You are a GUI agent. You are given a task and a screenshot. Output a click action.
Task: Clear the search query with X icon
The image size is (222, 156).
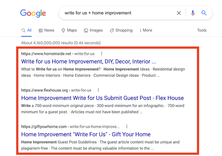tap(179, 13)
